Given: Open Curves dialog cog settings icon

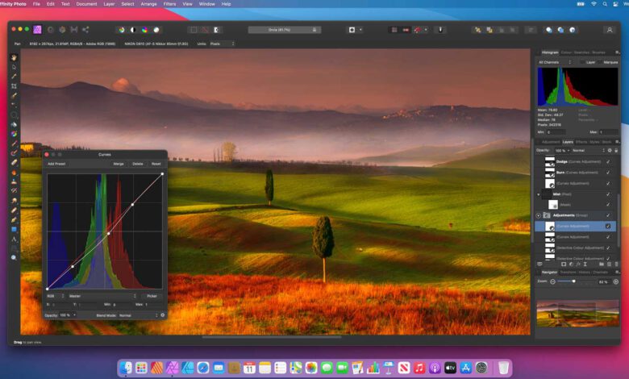Looking at the screenshot, I should pos(162,315).
